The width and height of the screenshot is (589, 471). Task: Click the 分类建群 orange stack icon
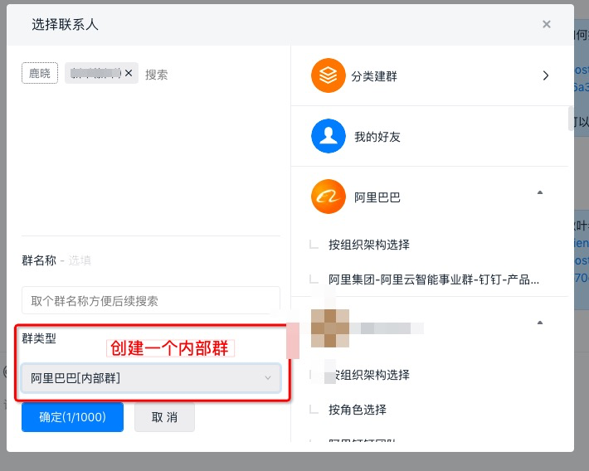pos(328,75)
